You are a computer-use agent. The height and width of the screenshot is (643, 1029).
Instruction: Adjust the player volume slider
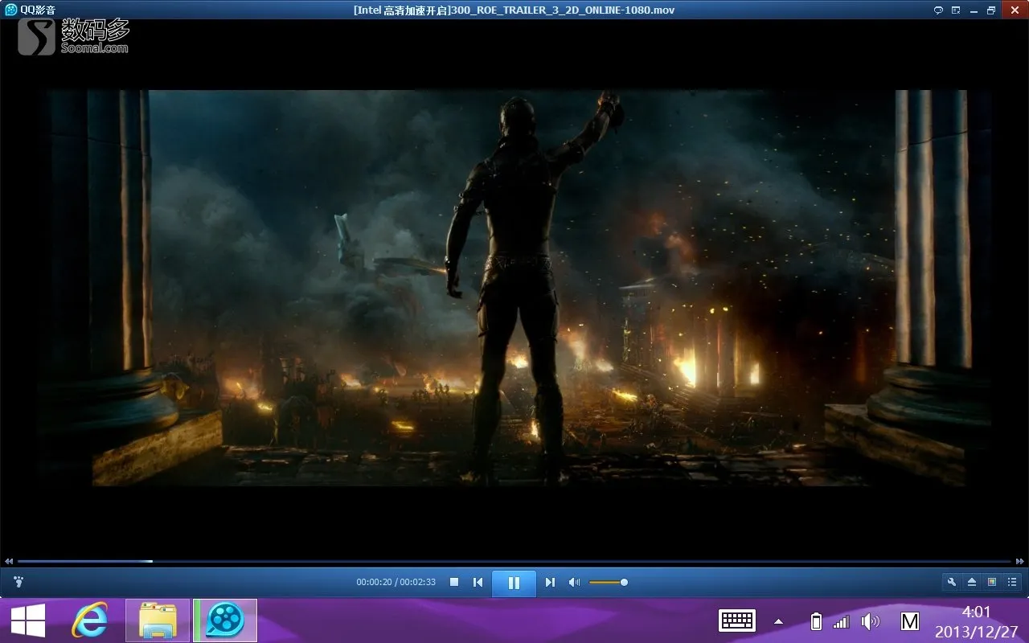609,582
